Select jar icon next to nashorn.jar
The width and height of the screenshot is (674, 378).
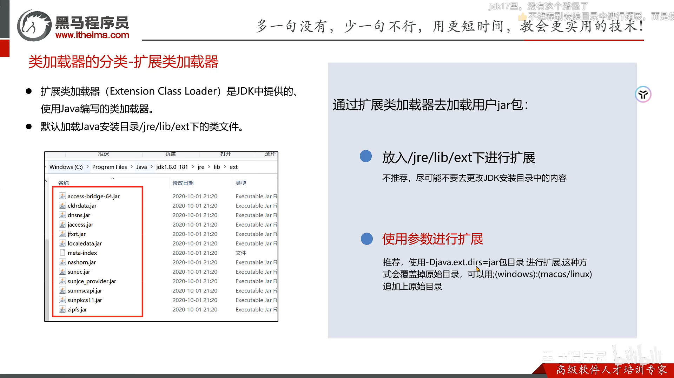pyautogui.click(x=62, y=262)
